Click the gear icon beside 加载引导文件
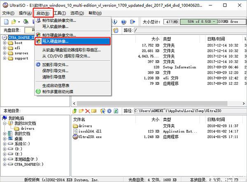This screenshot has height=182, width=247. click(38, 65)
